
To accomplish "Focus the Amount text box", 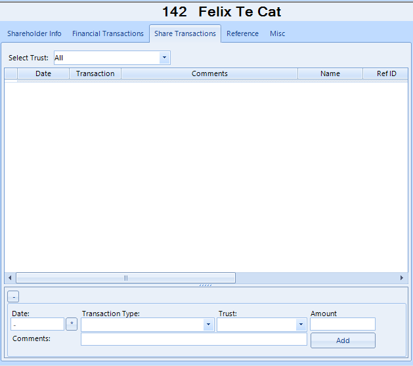I will (x=342, y=324).
